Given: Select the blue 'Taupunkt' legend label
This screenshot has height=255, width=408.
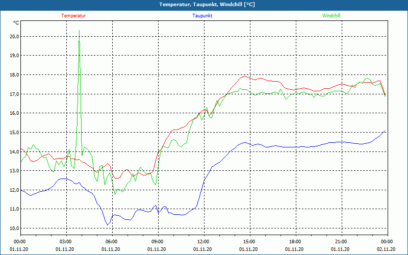Looking at the screenshot, I should coord(202,16).
